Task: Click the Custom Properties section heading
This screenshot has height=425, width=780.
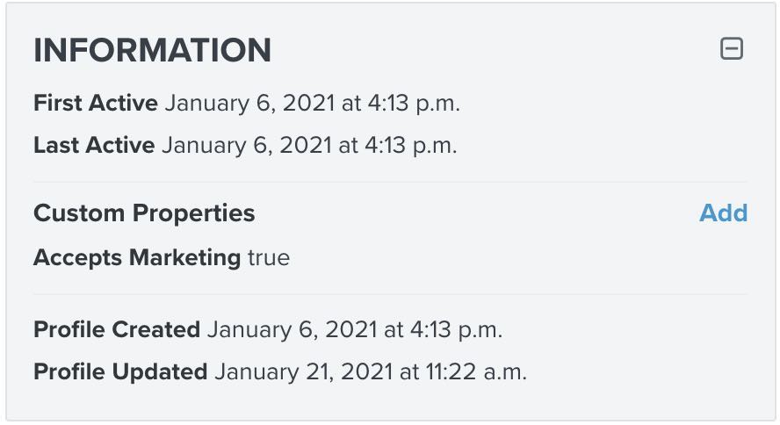Action: point(144,213)
